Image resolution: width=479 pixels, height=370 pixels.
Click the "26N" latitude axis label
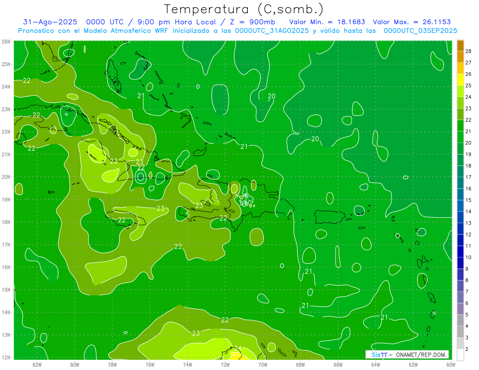pos(6,42)
